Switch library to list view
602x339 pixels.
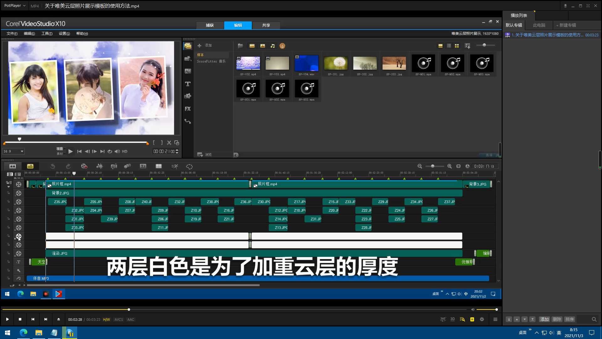pyautogui.click(x=449, y=46)
